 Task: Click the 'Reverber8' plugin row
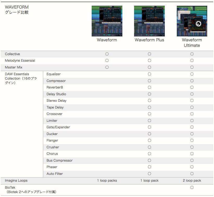[128, 87]
